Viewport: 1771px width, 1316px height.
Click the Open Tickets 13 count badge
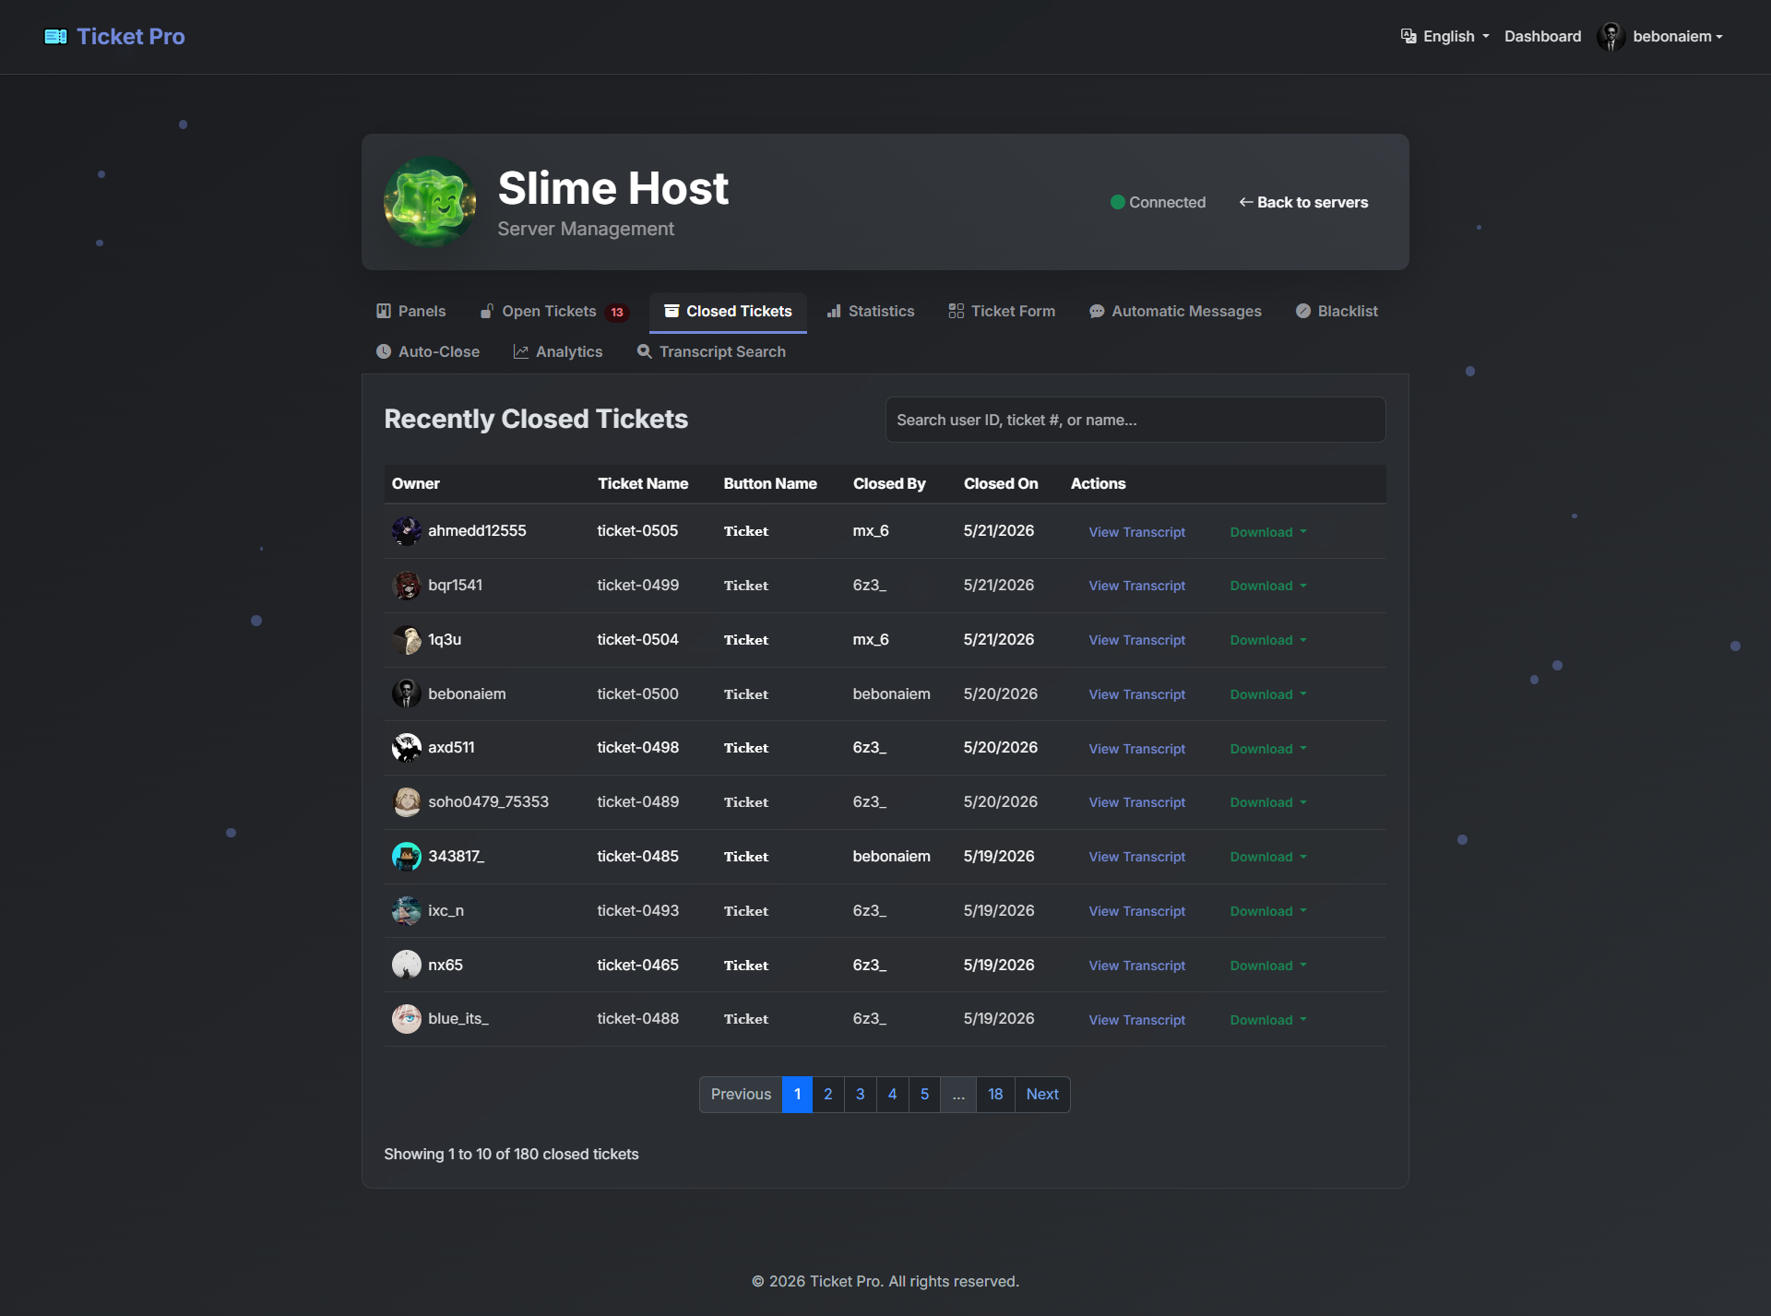tap(617, 313)
